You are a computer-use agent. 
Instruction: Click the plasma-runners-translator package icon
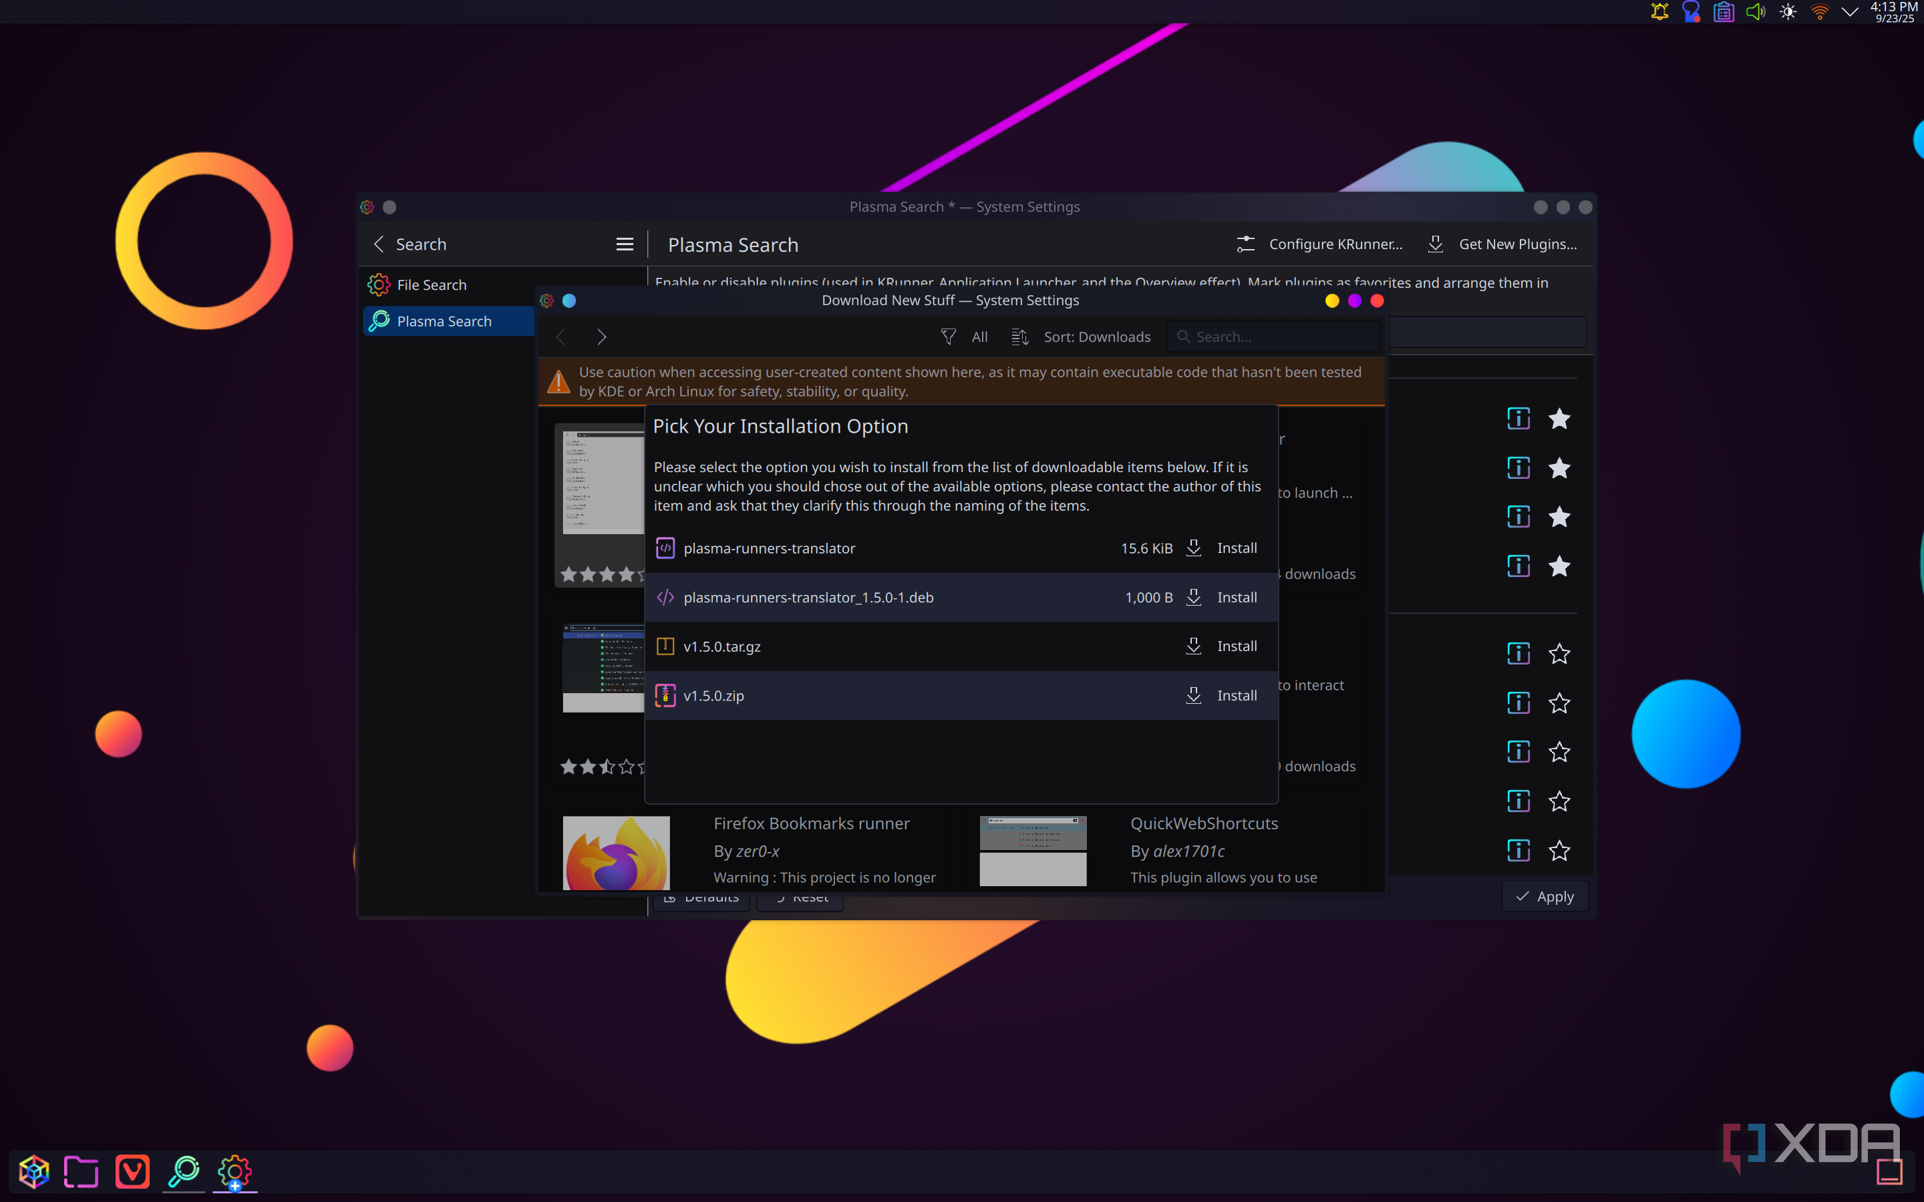[x=665, y=548]
